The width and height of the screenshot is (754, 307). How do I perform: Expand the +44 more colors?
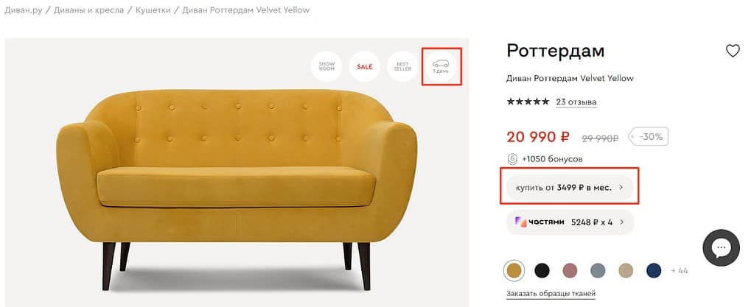[679, 271]
